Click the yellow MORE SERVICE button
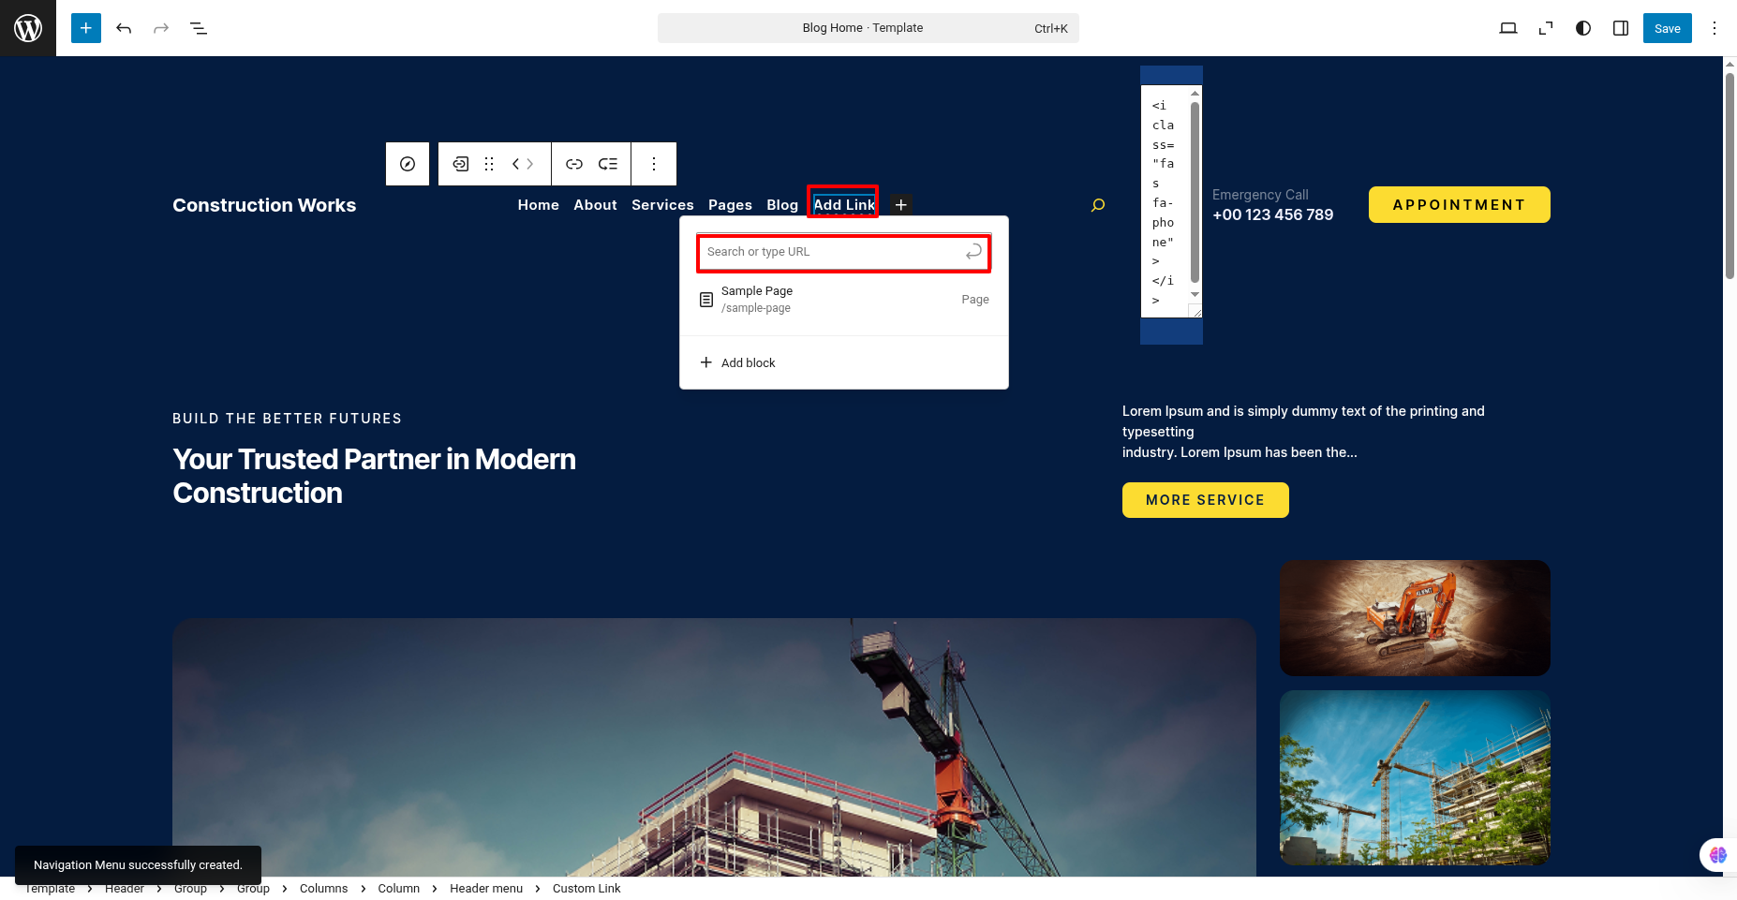This screenshot has height=900, width=1737. click(x=1205, y=500)
